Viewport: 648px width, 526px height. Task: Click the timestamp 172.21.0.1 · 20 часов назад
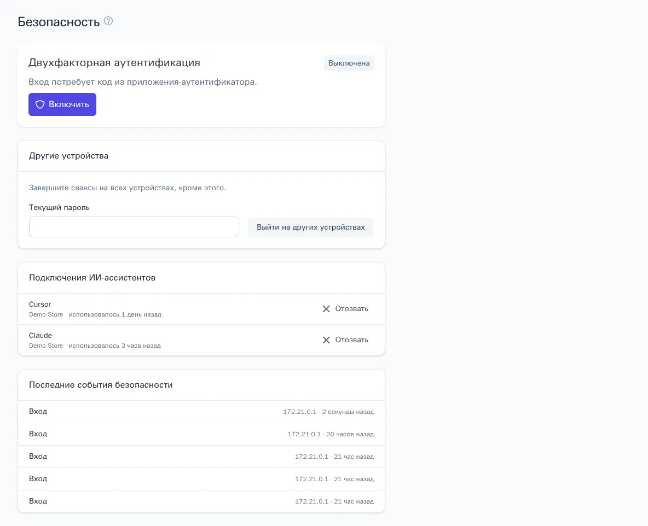[331, 434]
